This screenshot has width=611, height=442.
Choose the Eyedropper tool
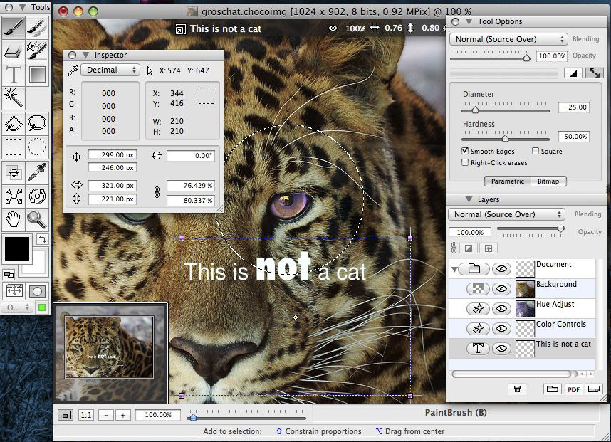(37, 172)
